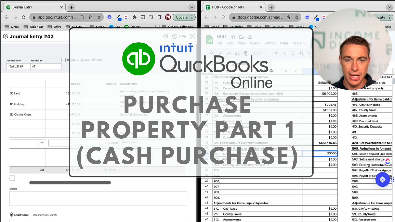The image size is (395, 222).
Task: Open Print from the Google Sheets toolbar
Action: click(x=237, y=53)
